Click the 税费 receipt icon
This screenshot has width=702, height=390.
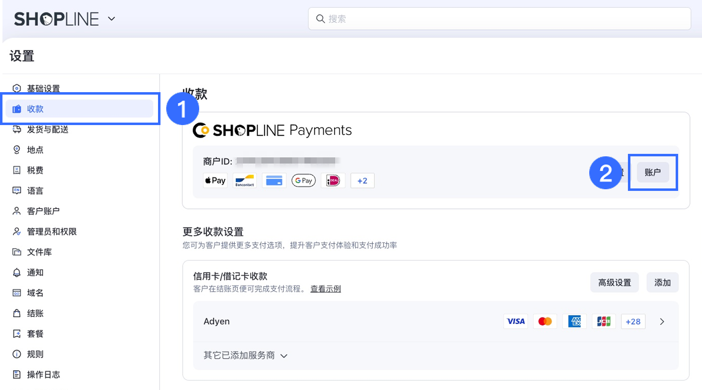[16, 170]
